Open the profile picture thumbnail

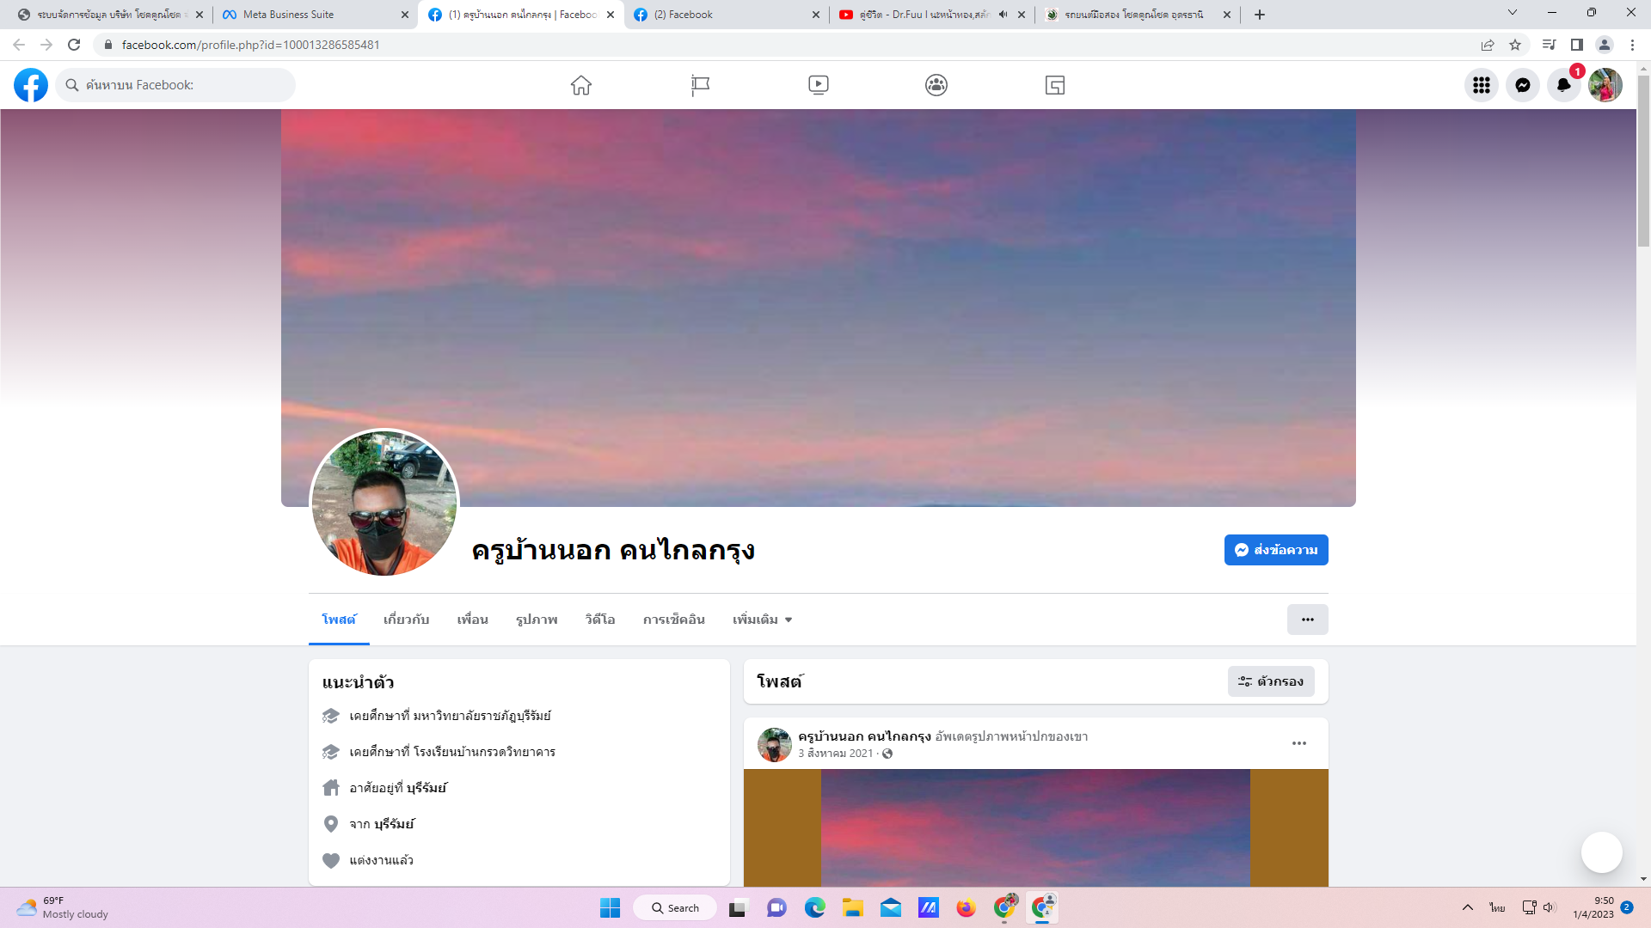(384, 504)
